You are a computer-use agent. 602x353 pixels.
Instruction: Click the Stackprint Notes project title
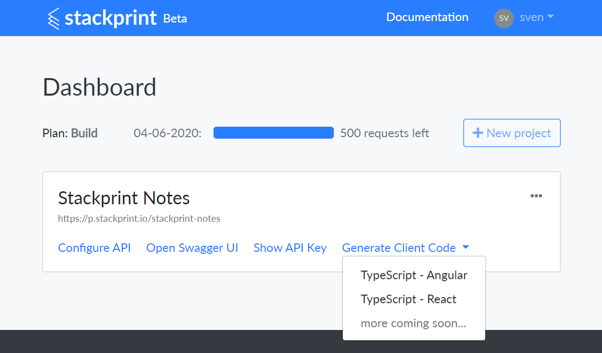124,198
